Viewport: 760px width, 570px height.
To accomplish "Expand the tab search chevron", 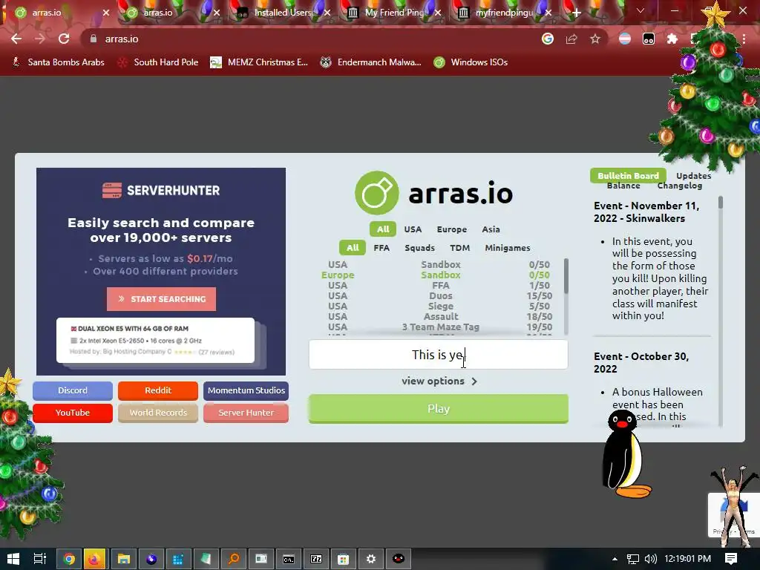I will 641,10.
